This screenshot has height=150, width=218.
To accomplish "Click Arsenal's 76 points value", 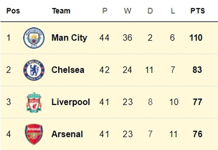I will [x=197, y=134].
